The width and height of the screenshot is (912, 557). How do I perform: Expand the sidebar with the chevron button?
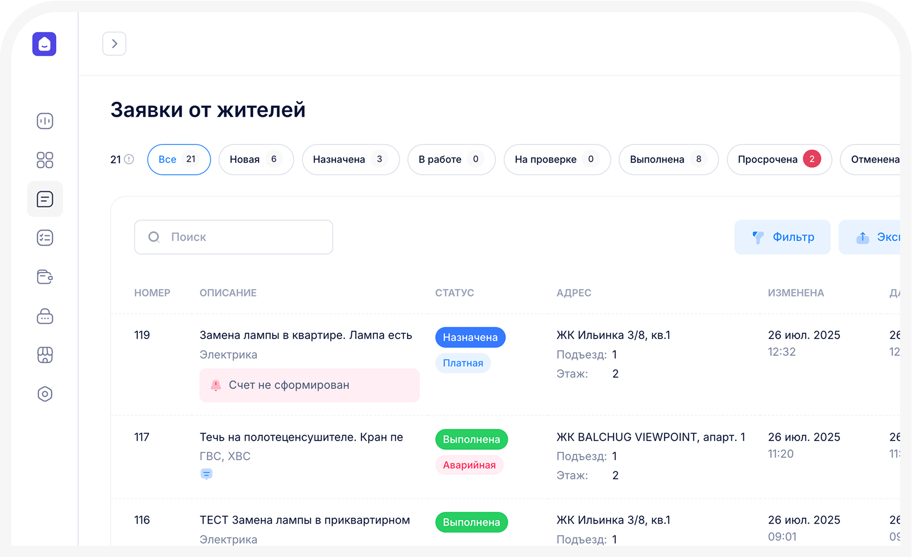click(x=114, y=44)
